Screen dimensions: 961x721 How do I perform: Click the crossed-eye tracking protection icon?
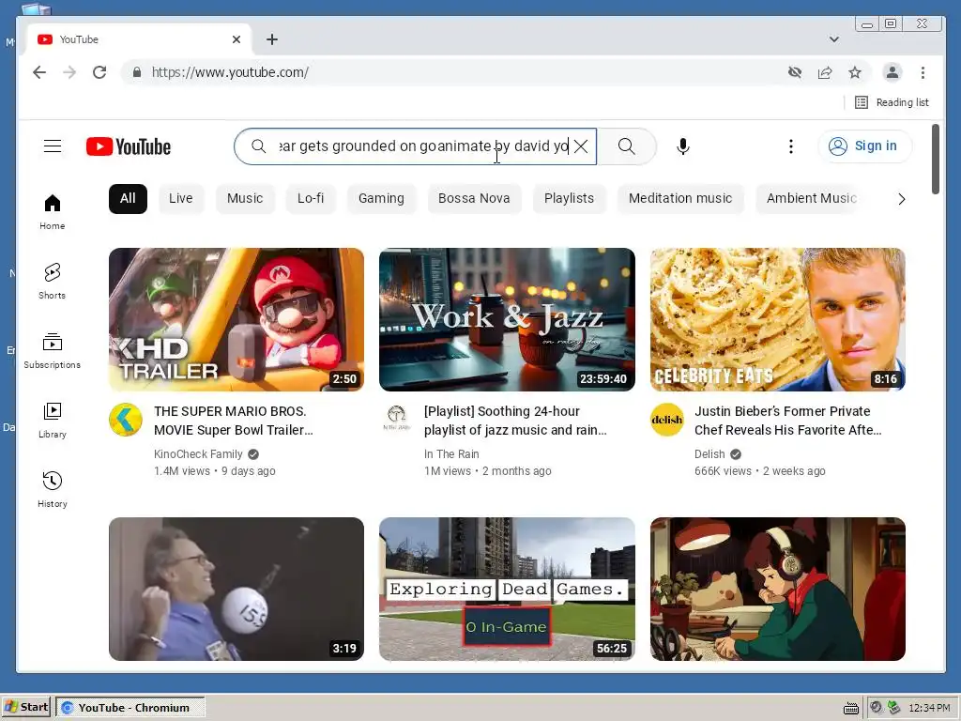795,72
